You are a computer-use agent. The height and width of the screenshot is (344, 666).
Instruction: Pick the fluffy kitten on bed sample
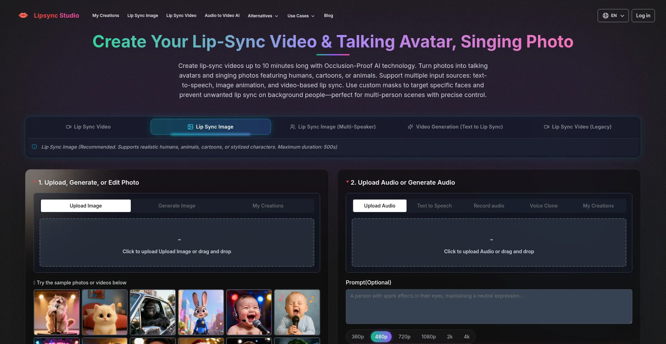(105, 312)
